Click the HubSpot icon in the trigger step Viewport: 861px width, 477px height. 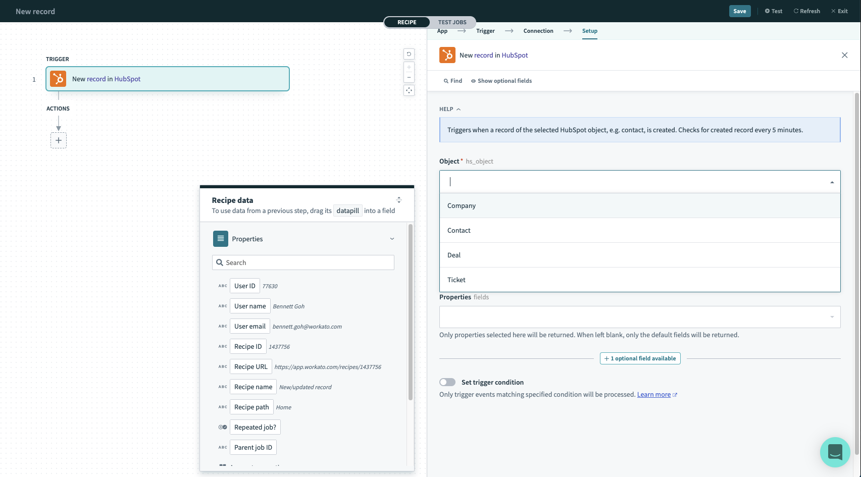58,79
